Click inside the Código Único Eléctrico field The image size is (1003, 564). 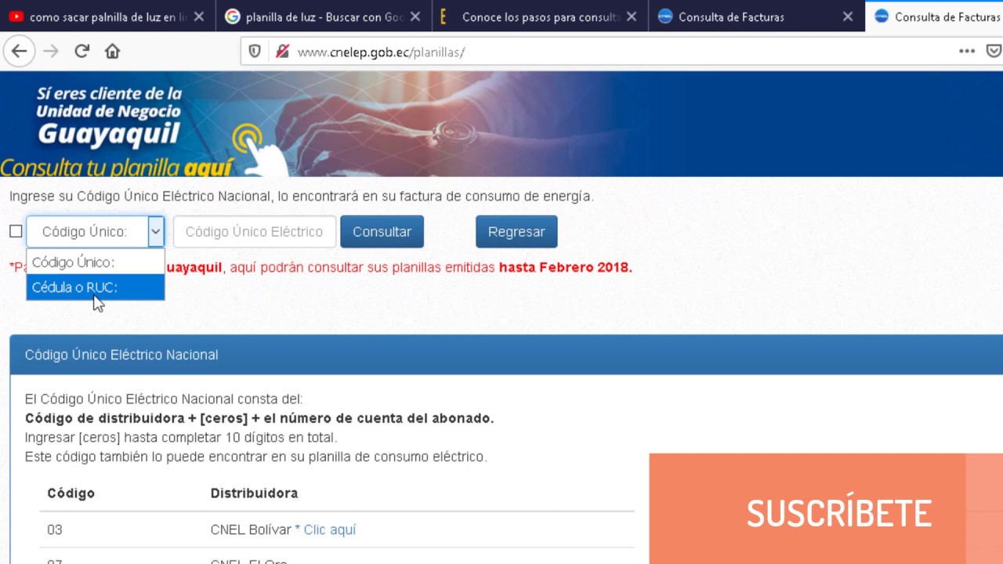pos(254,231)
